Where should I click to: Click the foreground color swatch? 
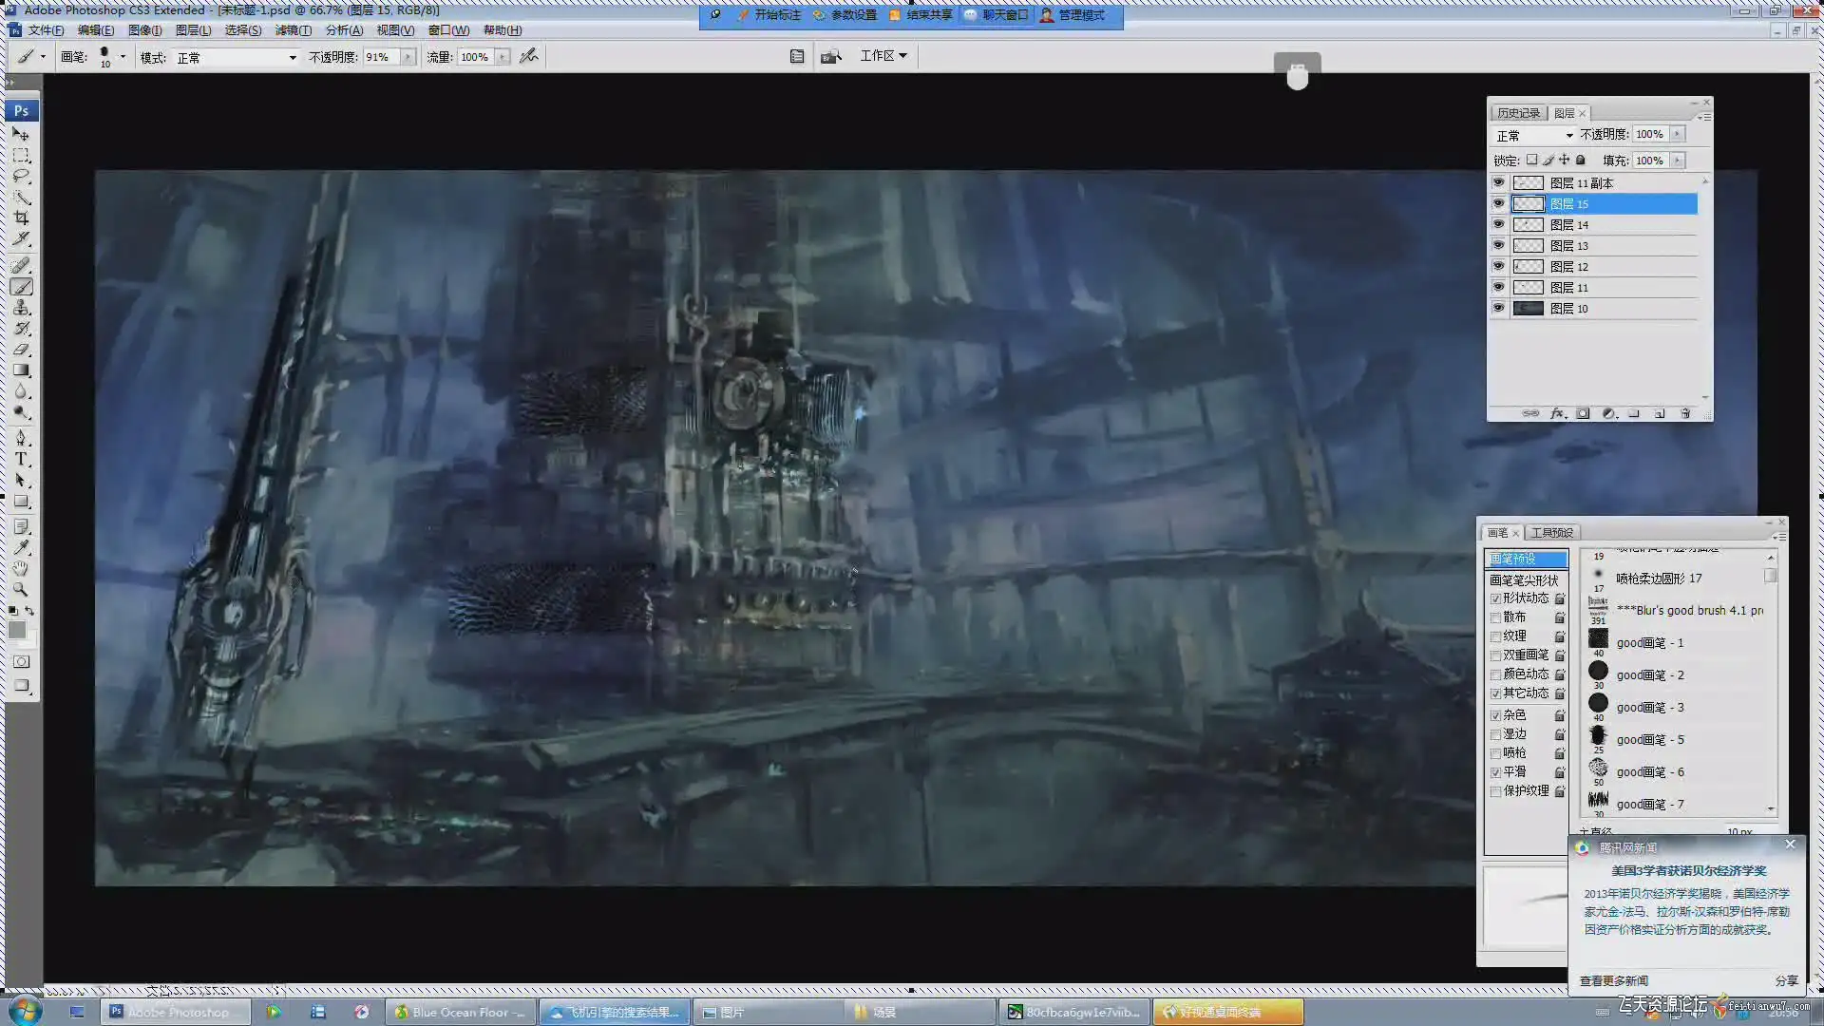(x=17, y=630)
